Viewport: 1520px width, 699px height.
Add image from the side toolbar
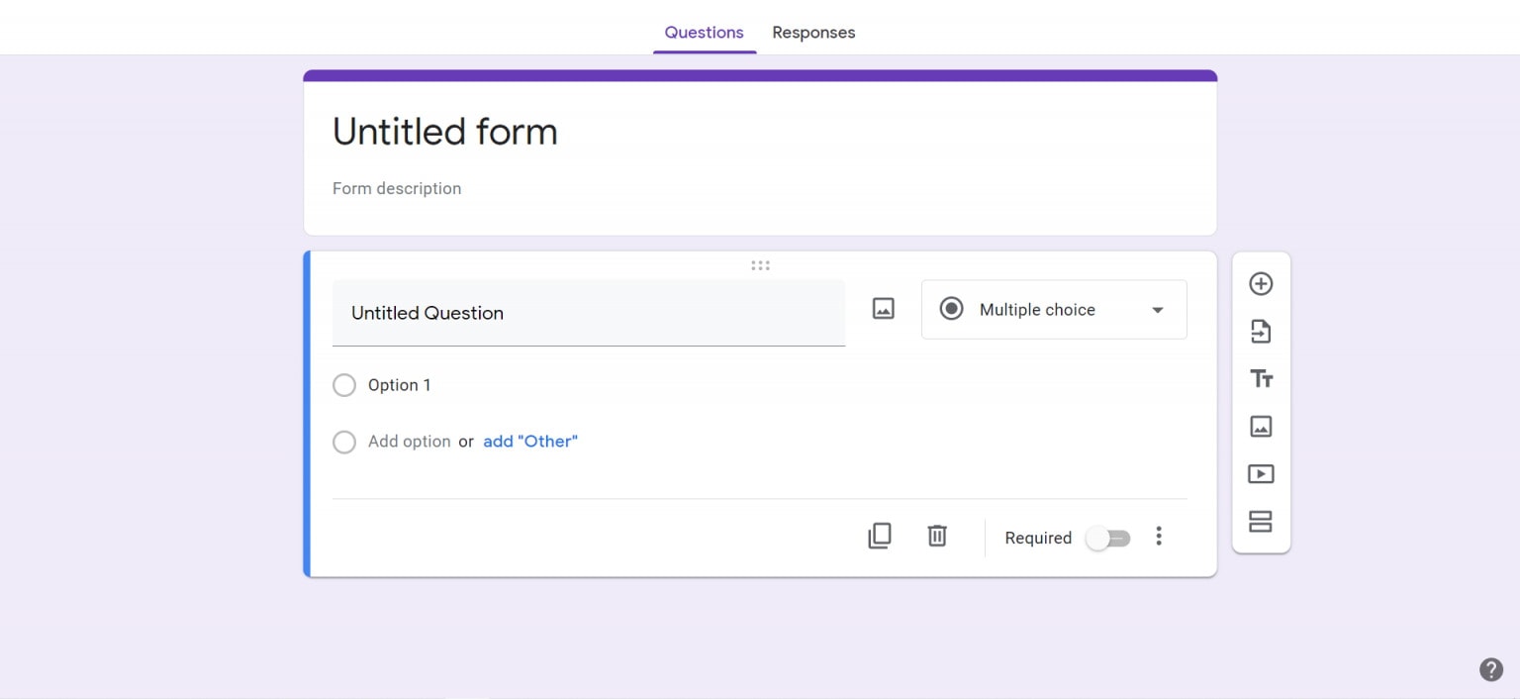(1261, 427)
